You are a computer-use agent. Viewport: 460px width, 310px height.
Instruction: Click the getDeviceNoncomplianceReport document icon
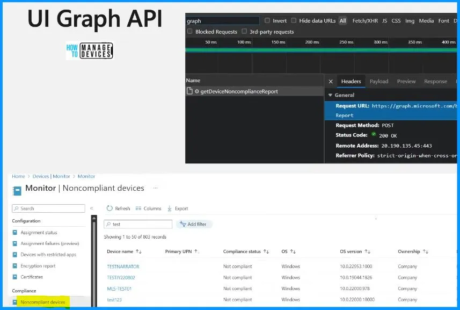[189, 91]
